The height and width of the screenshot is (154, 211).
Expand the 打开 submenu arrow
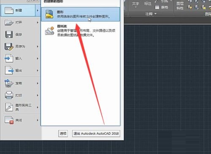click(38, 22)
